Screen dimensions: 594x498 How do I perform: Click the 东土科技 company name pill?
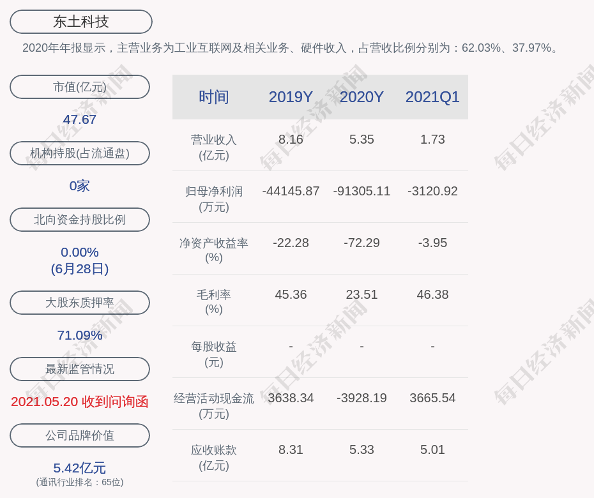[81, 22]
